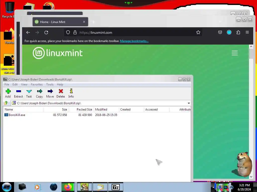Click the 7-Zip path address field
The height and width of the screenshot is (192, 257).
click(99, 103)
